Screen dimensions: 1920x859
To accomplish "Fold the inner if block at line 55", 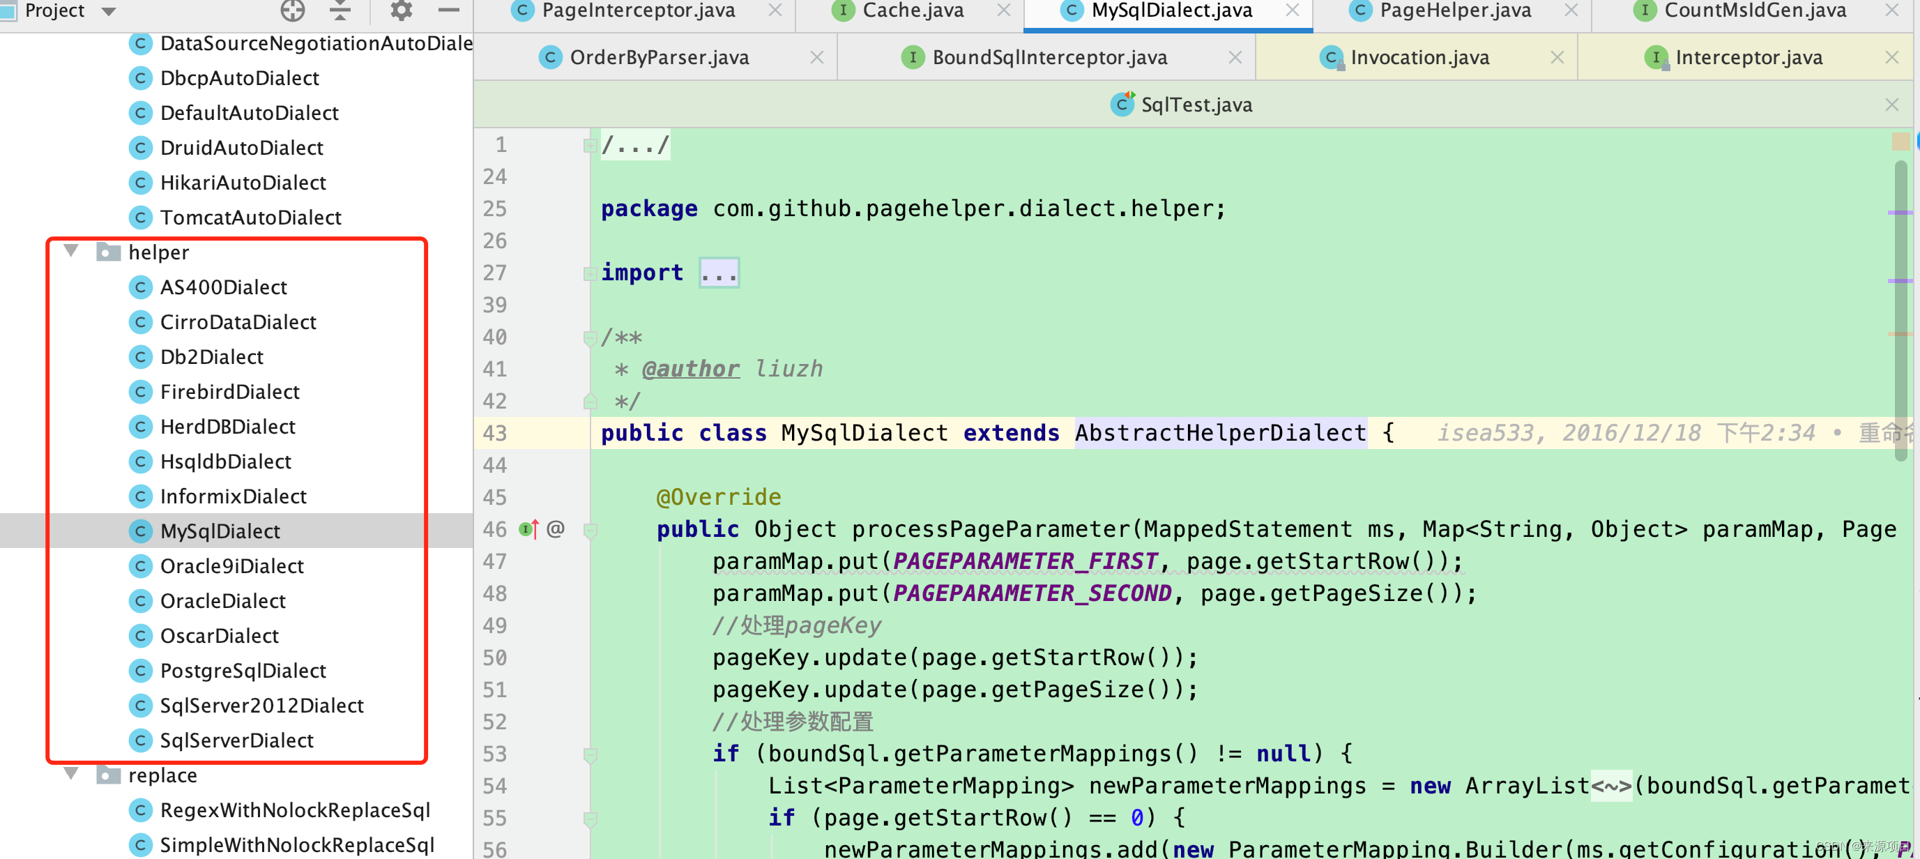I will click(x=590, y=819).
